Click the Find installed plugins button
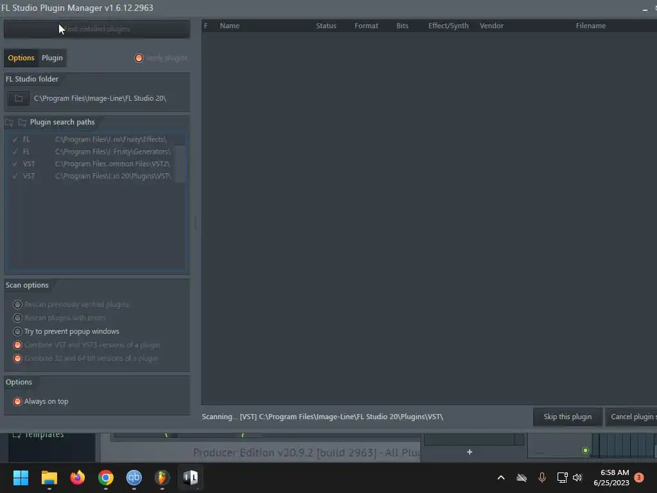The image size is (657, 493). point(97,29)
